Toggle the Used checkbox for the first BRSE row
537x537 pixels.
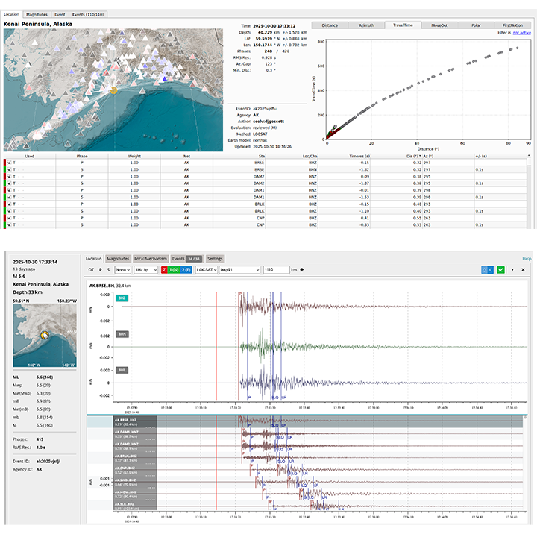[x=10, y=162]
